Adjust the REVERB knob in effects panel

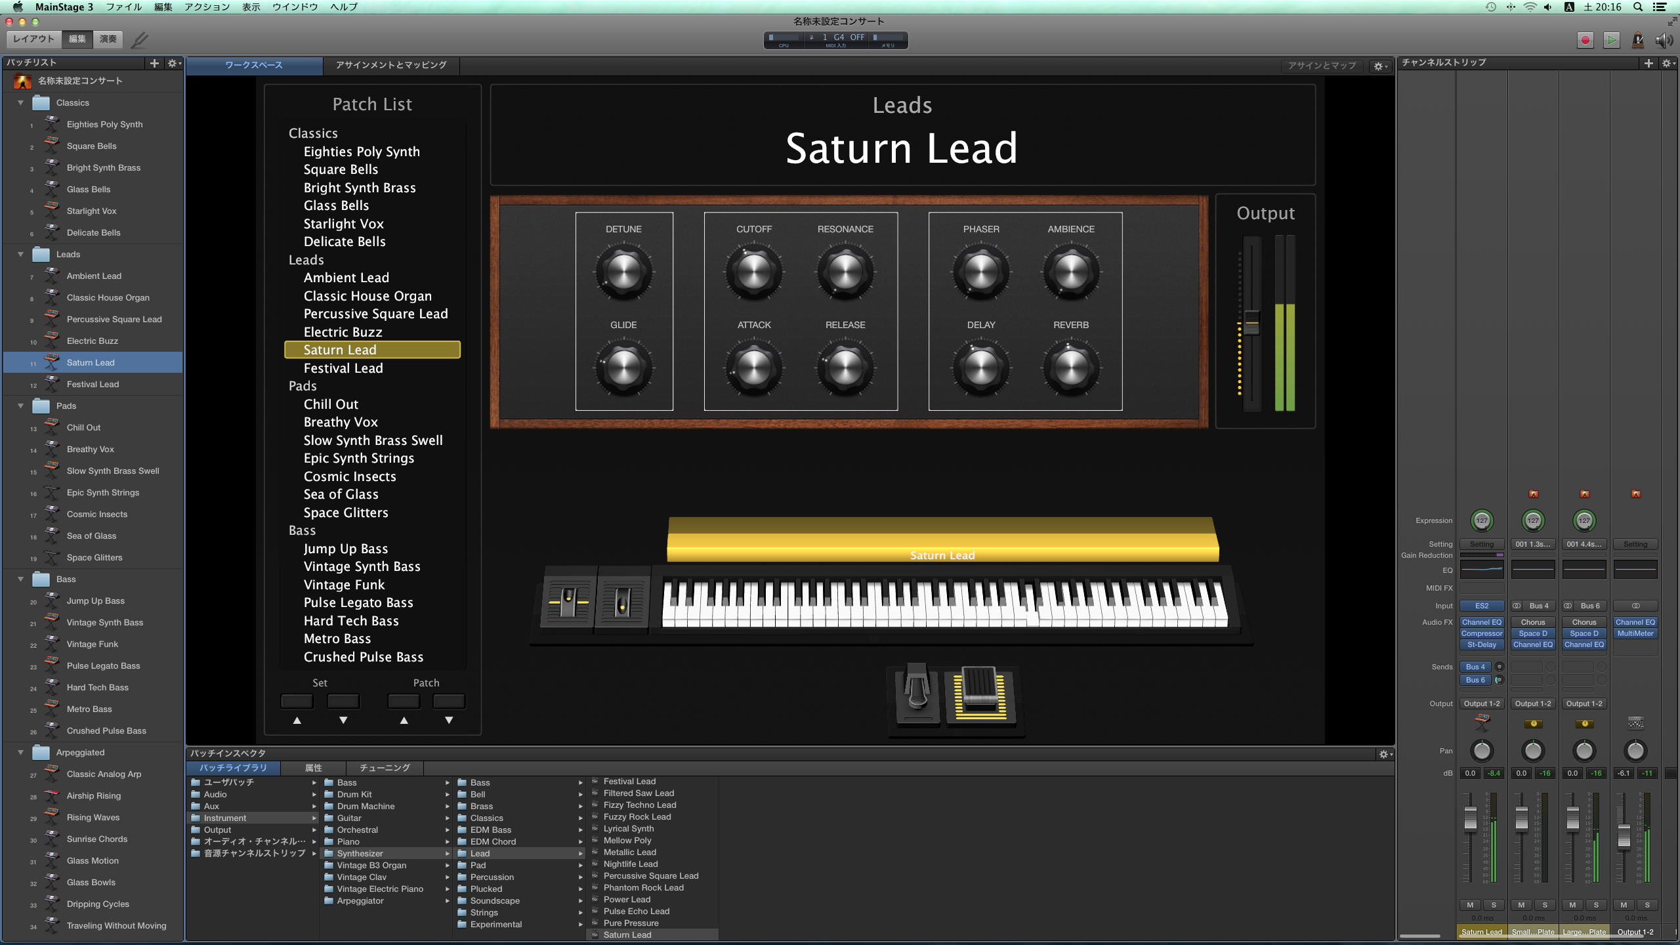click(1070, 367)
